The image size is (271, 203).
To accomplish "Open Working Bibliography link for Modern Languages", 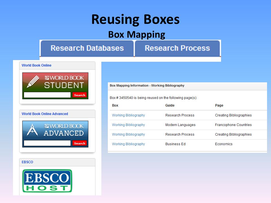I will pos(128,125).
